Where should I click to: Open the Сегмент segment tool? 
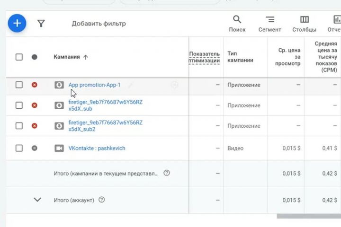coord(269,23)
